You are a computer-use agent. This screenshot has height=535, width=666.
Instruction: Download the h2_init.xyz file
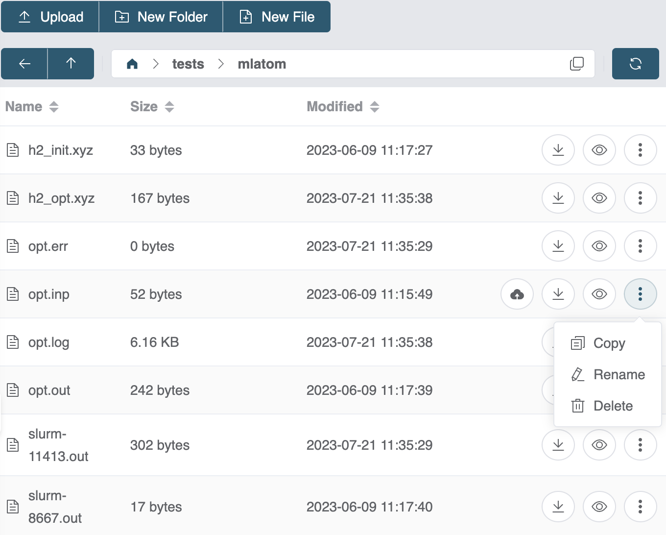click(558, 150)
